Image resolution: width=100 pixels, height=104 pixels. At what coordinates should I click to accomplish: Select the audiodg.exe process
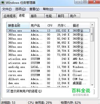(x=48, y=67)
